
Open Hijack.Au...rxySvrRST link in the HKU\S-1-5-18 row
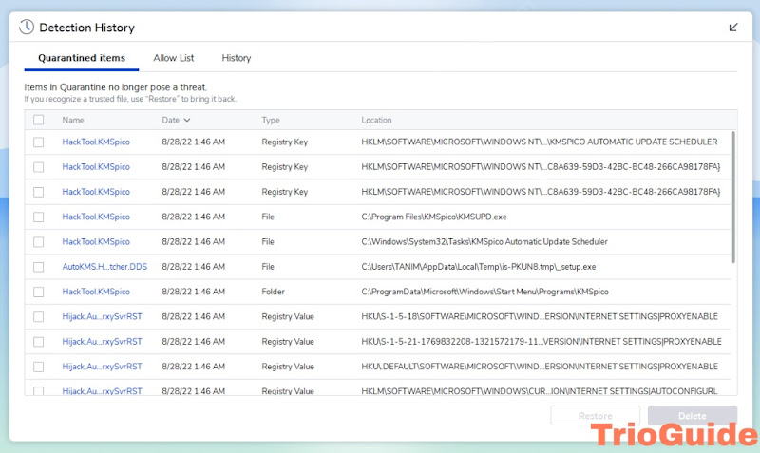[x=103, y=316]
